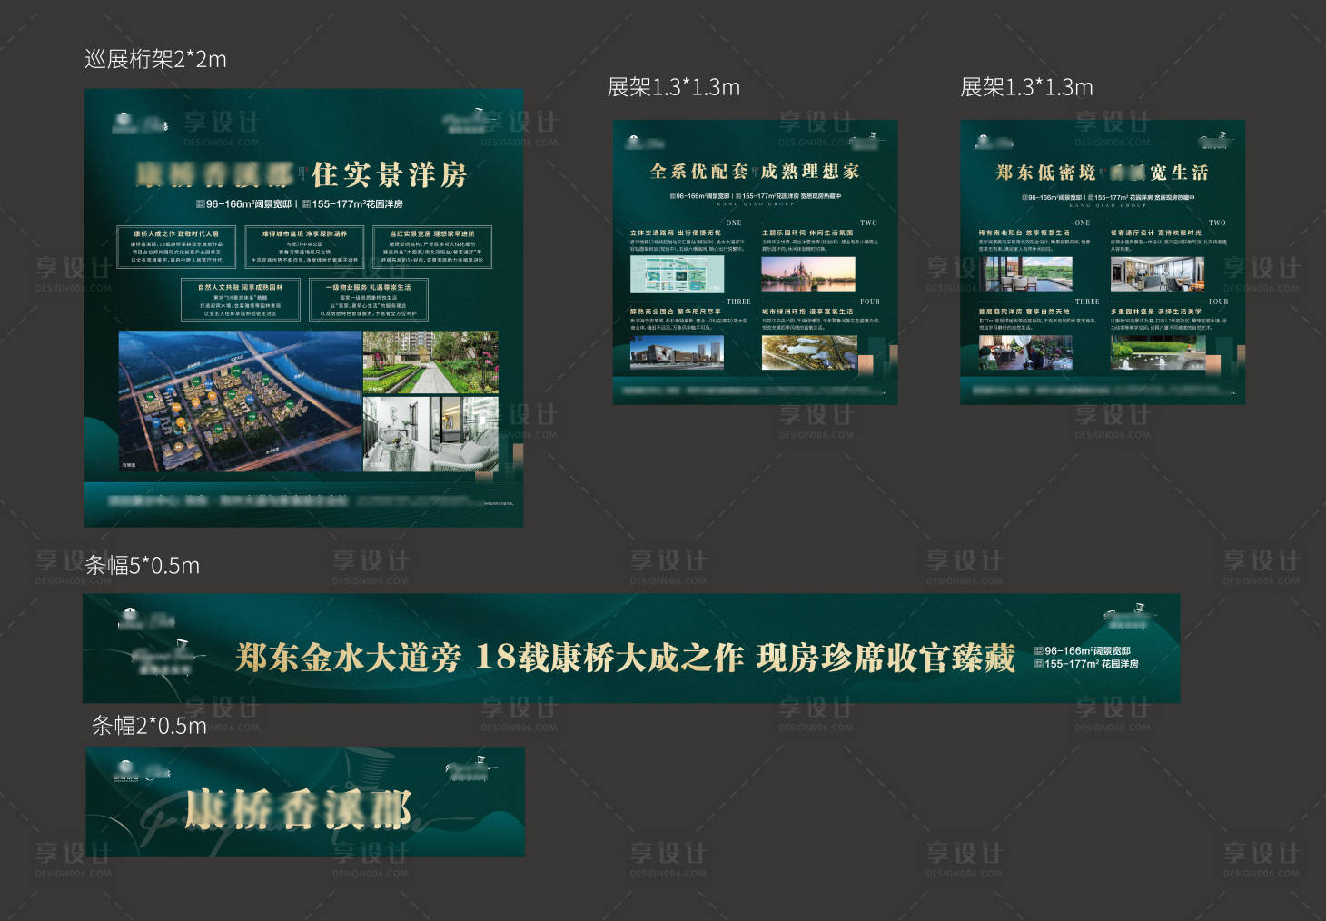The height and width of the screenshot is (921, 1326).
Task: Click the "自然人文共融 阔享成熟园林" text box
Action: tap(241, 299)
